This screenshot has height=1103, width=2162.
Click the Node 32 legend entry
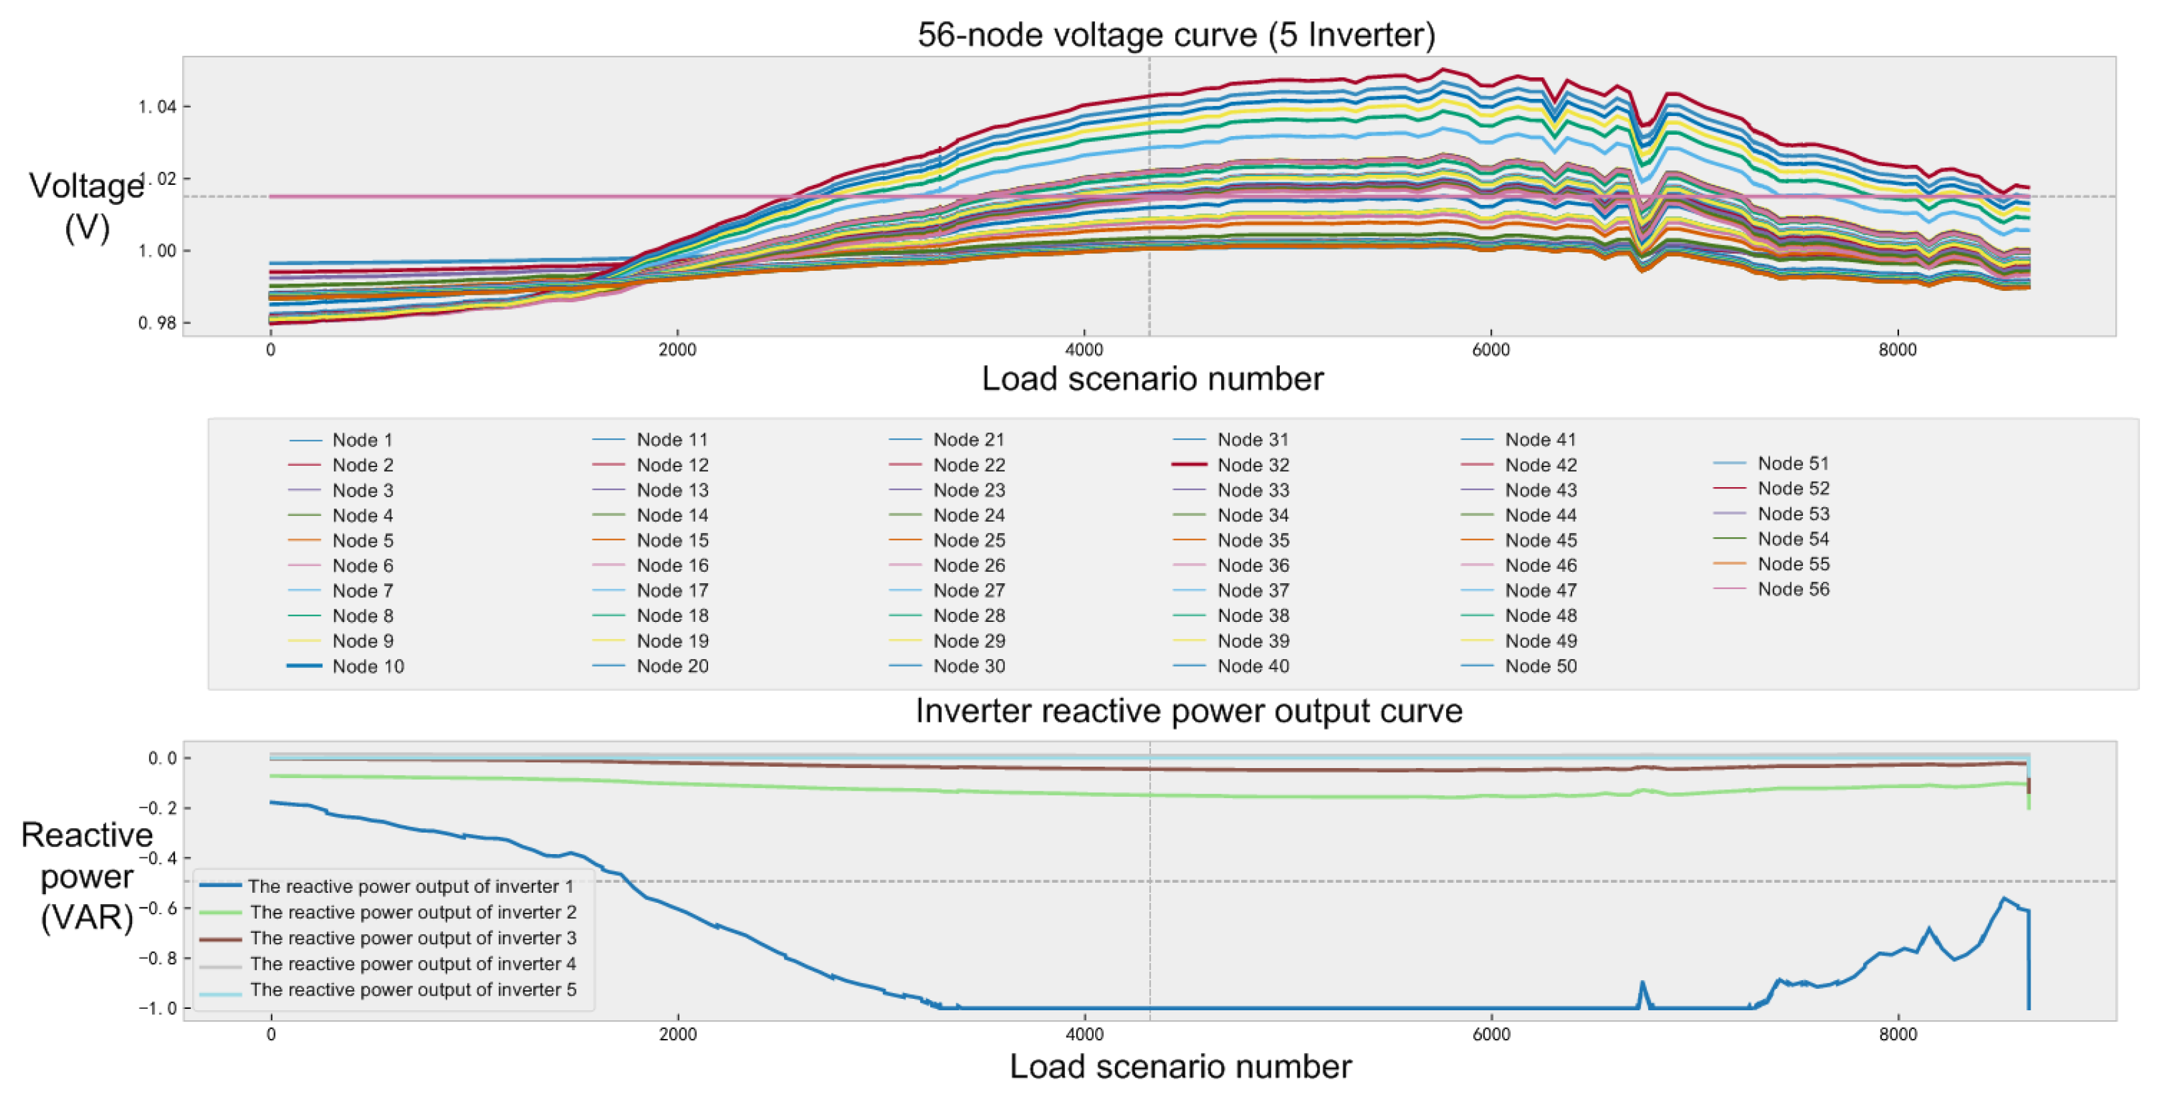pyautogui.click(x=1252, y=465)
